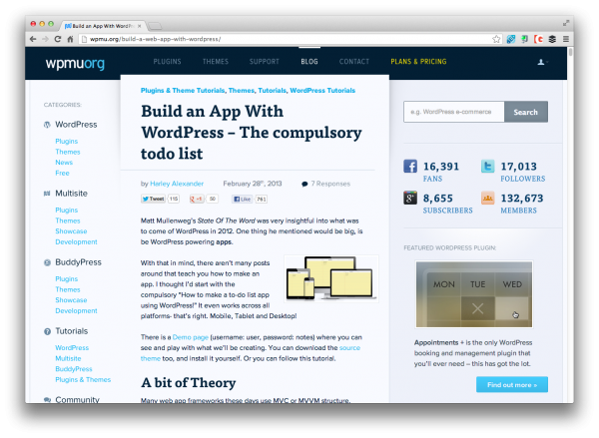Click the Facebook fans icon

pos(410,167)
